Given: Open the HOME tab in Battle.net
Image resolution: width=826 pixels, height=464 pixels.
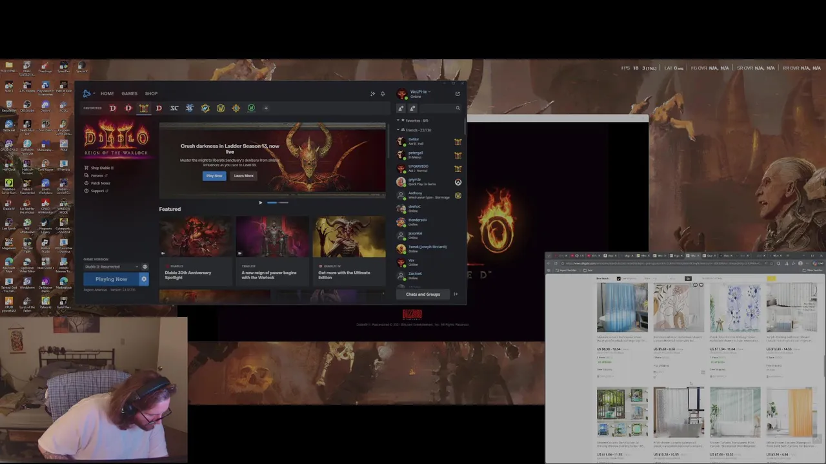Looking at the screenshot, I should (x=107, y=93).
